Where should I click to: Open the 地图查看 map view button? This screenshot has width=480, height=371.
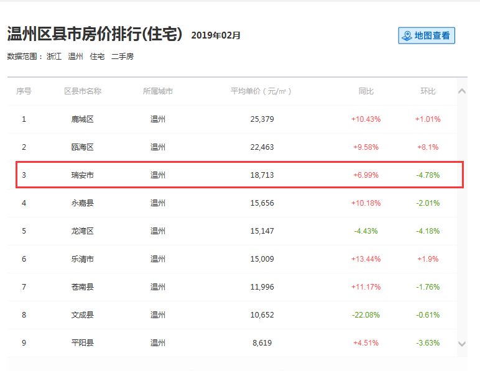tap(427, 35)
